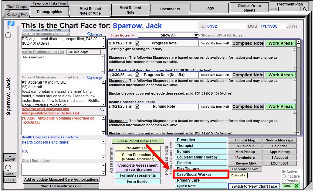Viewport: 315px width, 191px height.
Task: Open the Clinical Order Sheets tab
Action: pos(249,8)
